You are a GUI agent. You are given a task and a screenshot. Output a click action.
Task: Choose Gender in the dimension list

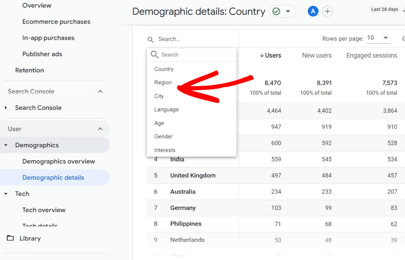point(163,136)
